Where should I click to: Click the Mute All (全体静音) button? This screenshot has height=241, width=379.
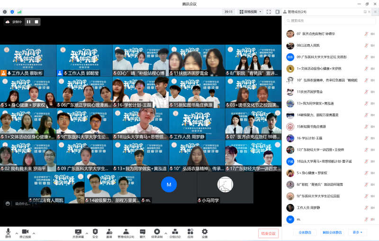305,232
